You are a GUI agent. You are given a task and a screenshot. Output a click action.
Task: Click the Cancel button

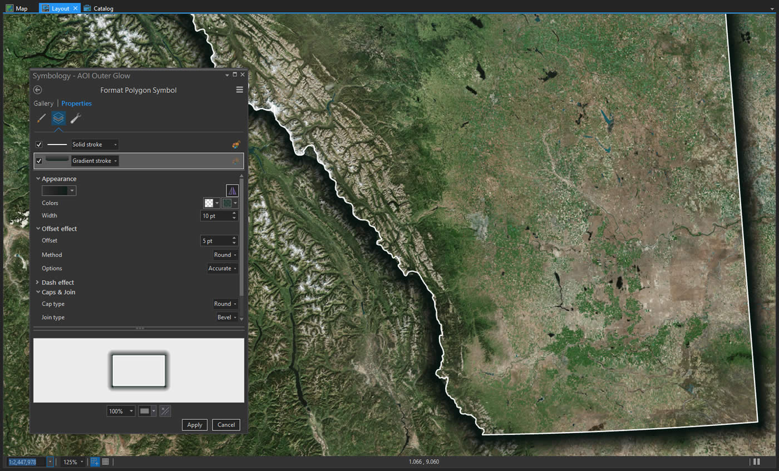[226, 425]
